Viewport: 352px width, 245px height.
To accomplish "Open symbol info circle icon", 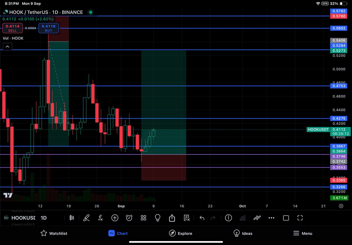I will (228, 218).
